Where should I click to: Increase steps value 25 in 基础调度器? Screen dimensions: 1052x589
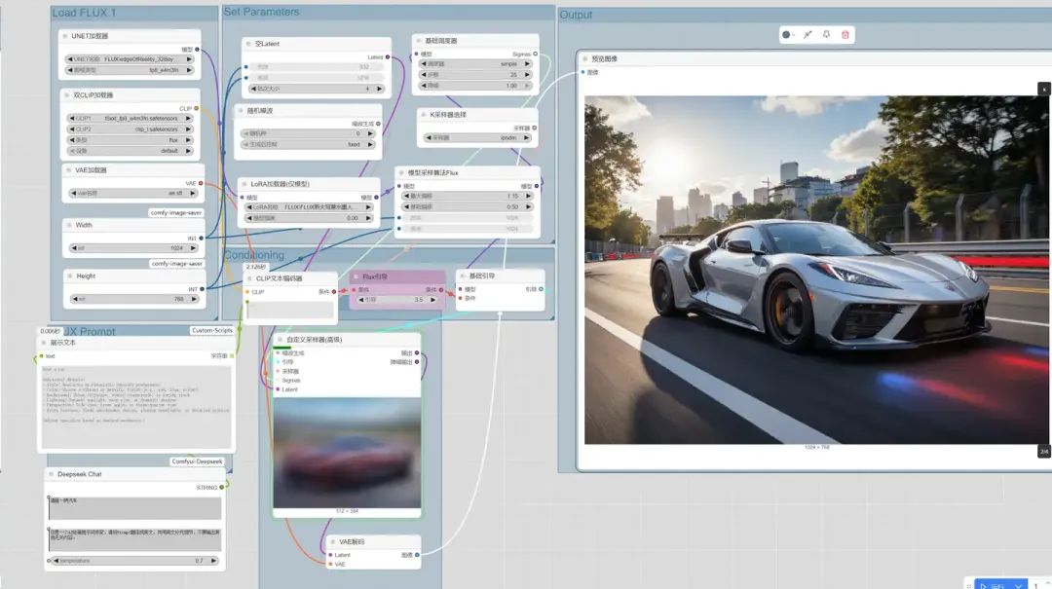(527, 74)
